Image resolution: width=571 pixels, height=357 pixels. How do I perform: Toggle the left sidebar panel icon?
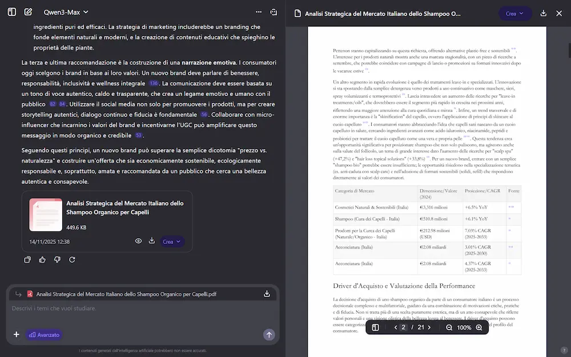11,12
